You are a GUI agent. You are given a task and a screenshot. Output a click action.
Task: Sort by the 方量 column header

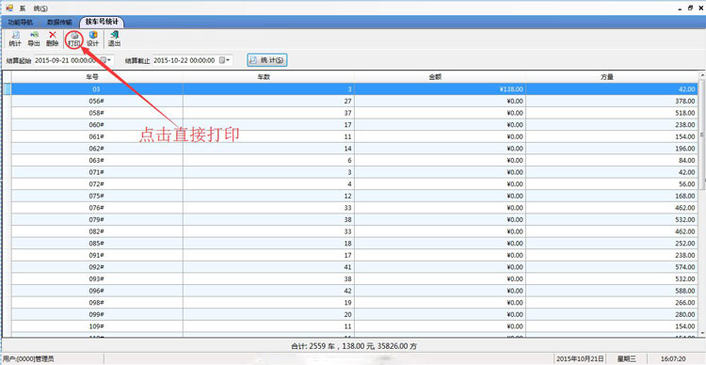(612, 77)
